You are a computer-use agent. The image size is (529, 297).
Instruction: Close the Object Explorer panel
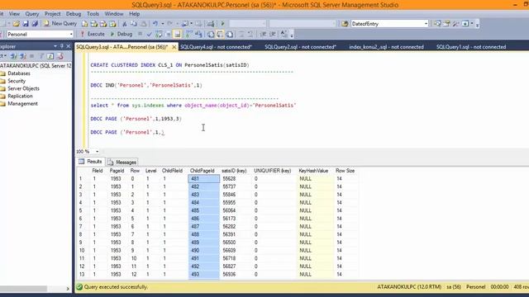pos(68,46)
